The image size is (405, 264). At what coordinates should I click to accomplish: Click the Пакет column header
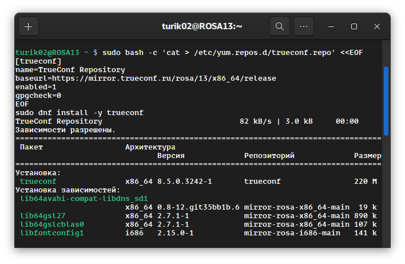coord(31,147)
